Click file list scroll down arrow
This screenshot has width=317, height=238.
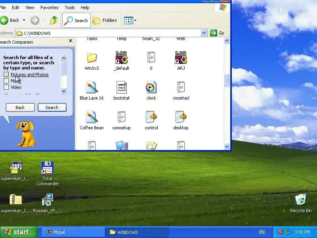(227, 146)
